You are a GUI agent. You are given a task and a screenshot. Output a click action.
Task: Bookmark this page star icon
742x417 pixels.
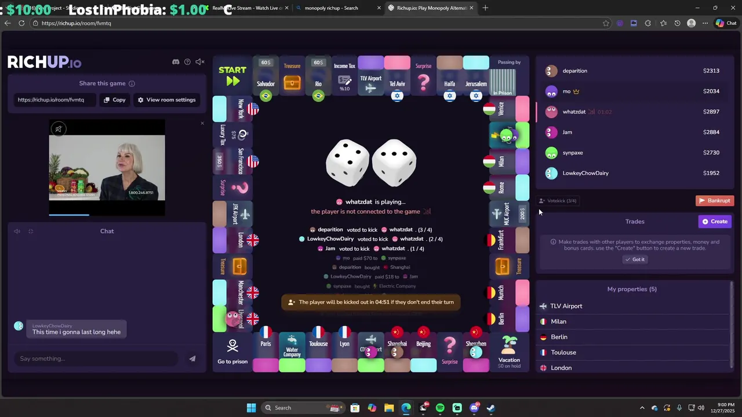(606, 23)
